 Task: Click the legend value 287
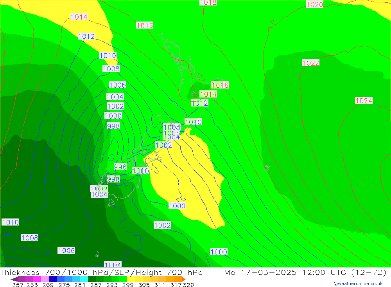point(96,285)
